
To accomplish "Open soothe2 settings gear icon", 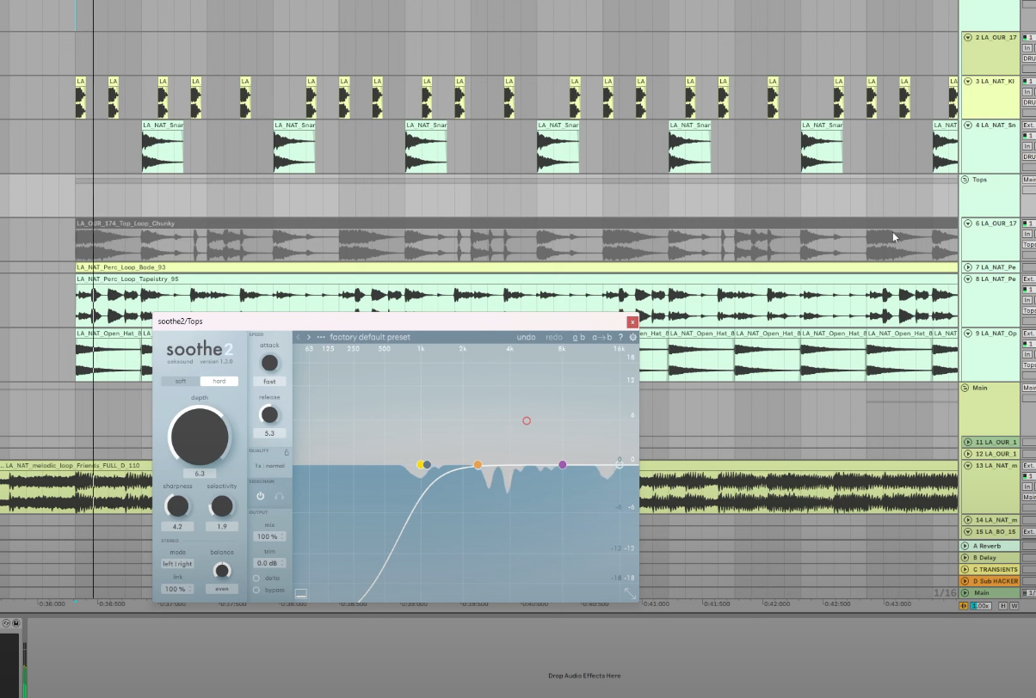I will coord(632,337).
